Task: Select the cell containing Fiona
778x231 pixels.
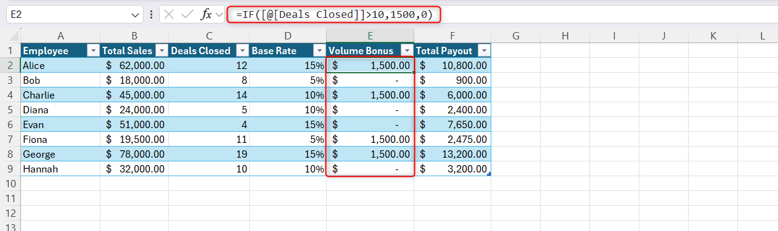Action: pos(60,139)
